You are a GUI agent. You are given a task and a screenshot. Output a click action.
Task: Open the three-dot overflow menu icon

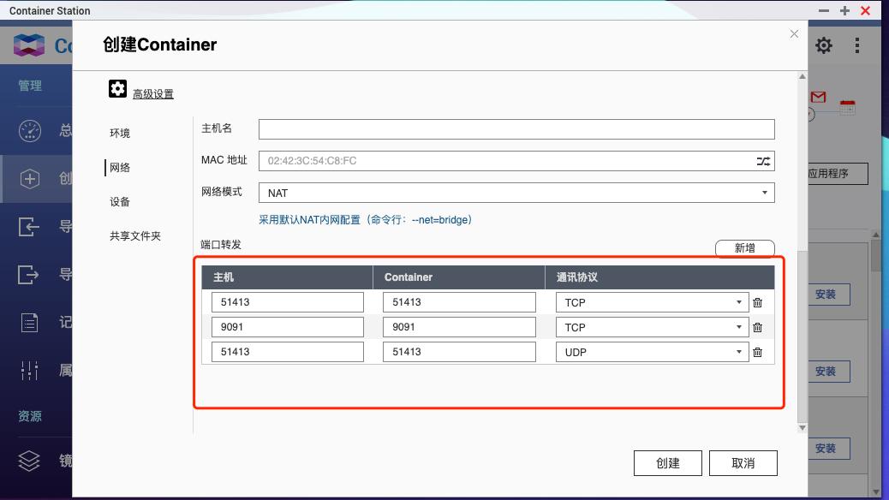[x=856, y=45]
